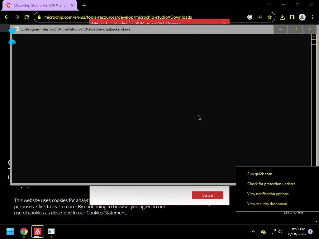The height and width of the screenshot is (239, 319).
Task: Open Chrome from the taskbar
Action: (x=24, y=232)
